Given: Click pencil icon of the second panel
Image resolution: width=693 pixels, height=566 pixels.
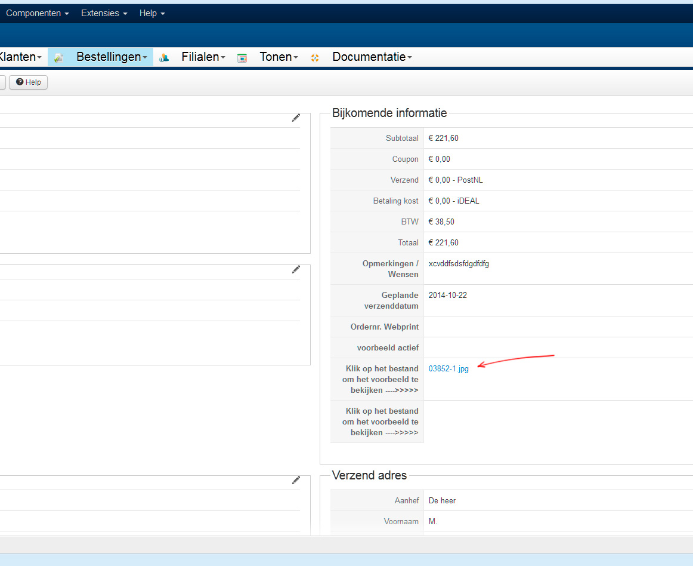Looking at the screenshot, I should tap(296, 269).
